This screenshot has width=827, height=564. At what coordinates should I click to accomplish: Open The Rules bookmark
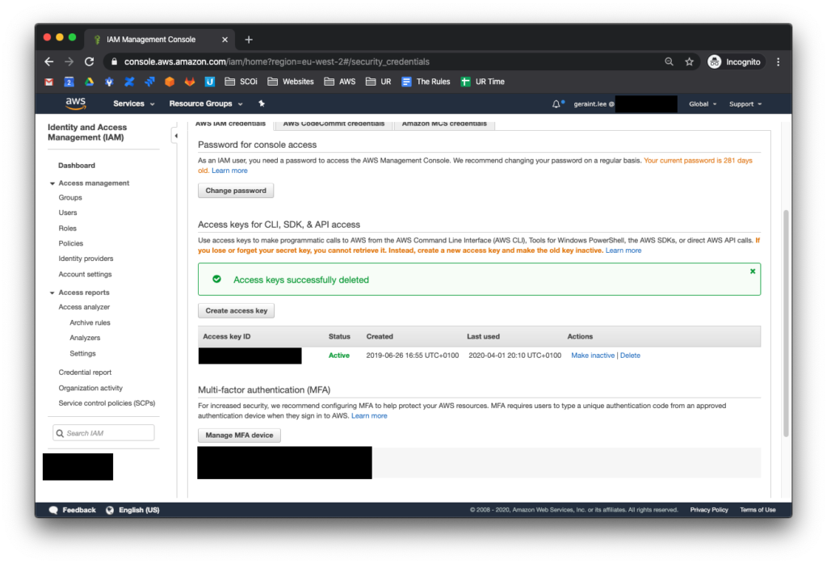[426, 82]
